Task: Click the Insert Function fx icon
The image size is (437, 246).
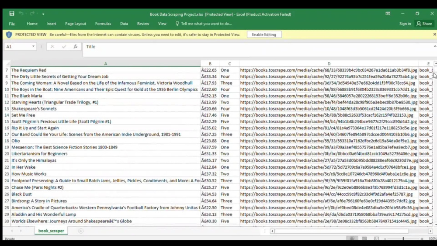Action: [76, 46]
